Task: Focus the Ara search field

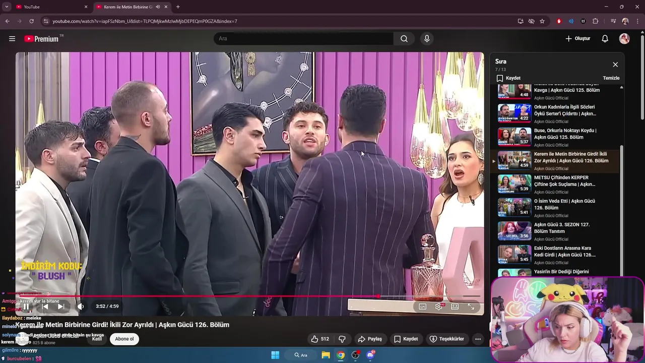Action: (x=304, y=39)
